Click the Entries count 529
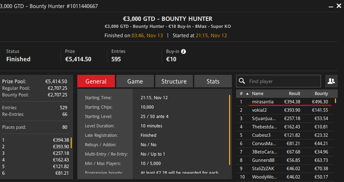Image resolution: width=344 pixels, height=182 pixels. pyautogui.click(x=63, y=108)
